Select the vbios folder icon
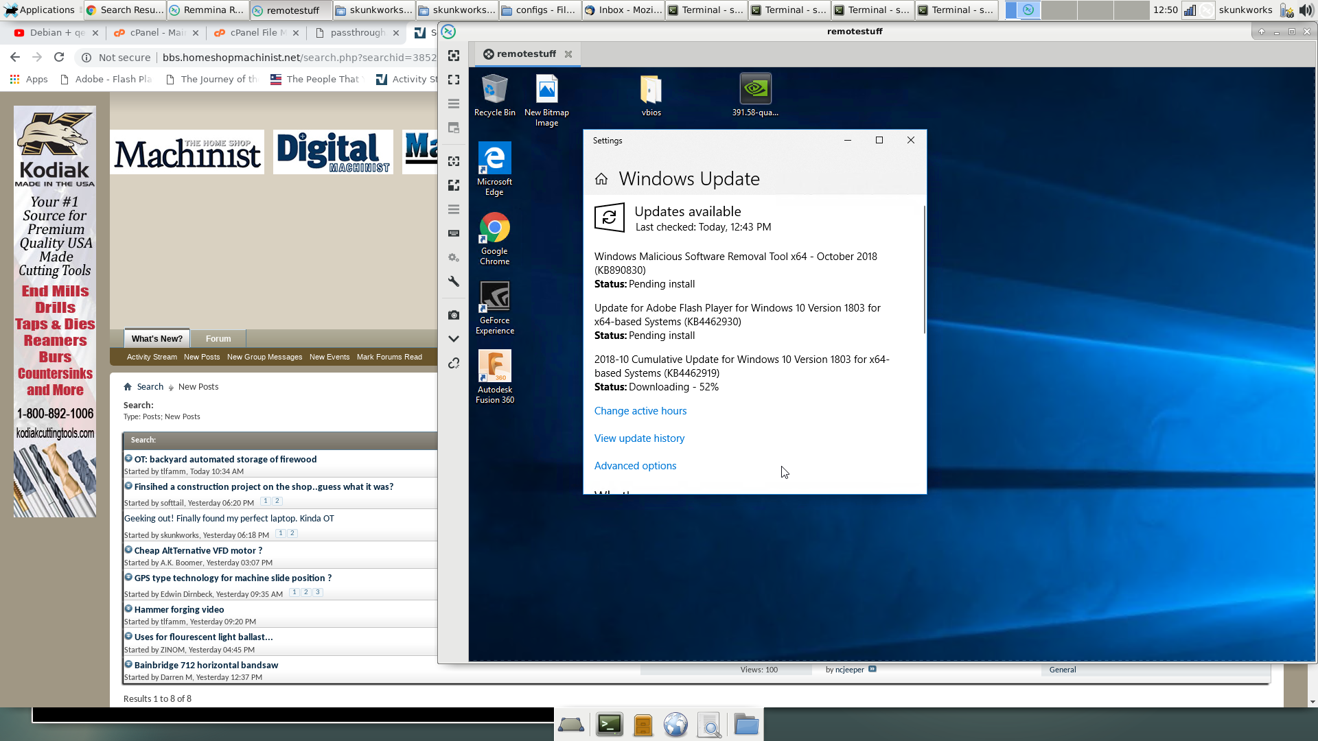1318x741 pixels. pyautogui.click(x=651, y=95)
